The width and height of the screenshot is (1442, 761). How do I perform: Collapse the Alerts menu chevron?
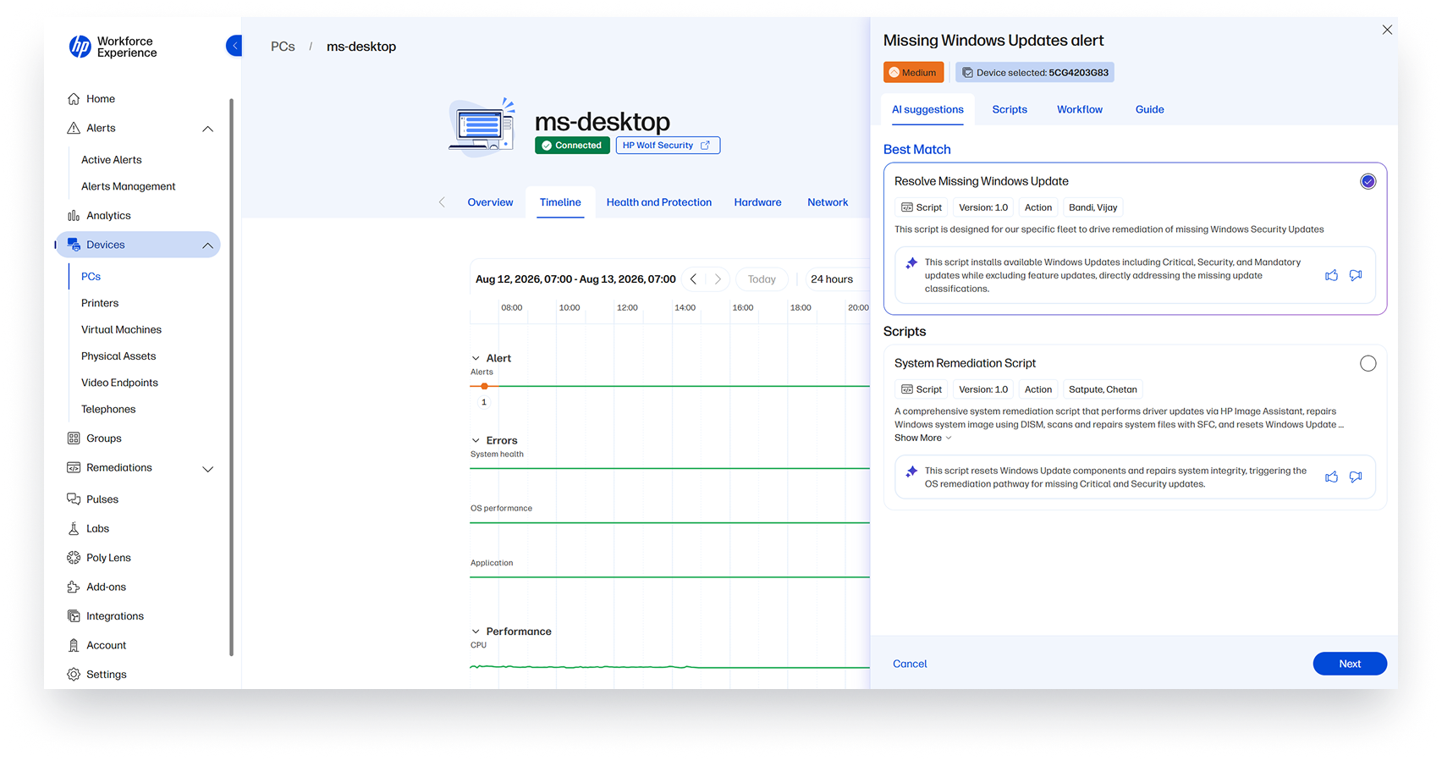(207, 129)
